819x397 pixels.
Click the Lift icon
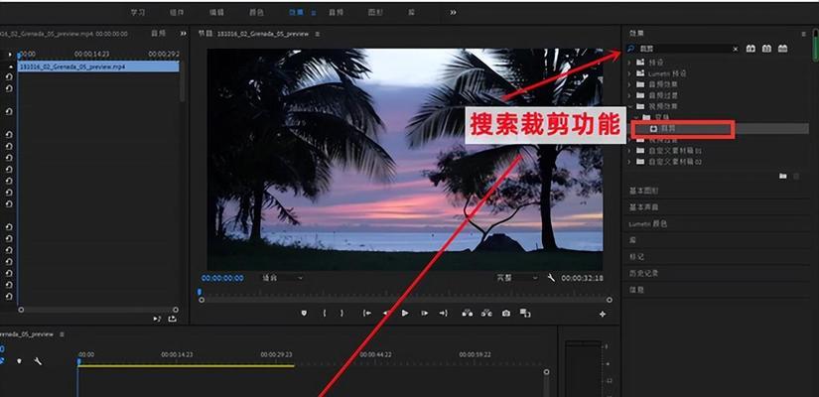tap(468, 313)
